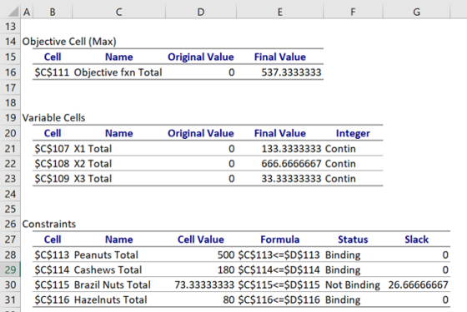Click the 'Variable Cells' heading
The height and width of the screenshot is (312, 467).
coord(53,118)
